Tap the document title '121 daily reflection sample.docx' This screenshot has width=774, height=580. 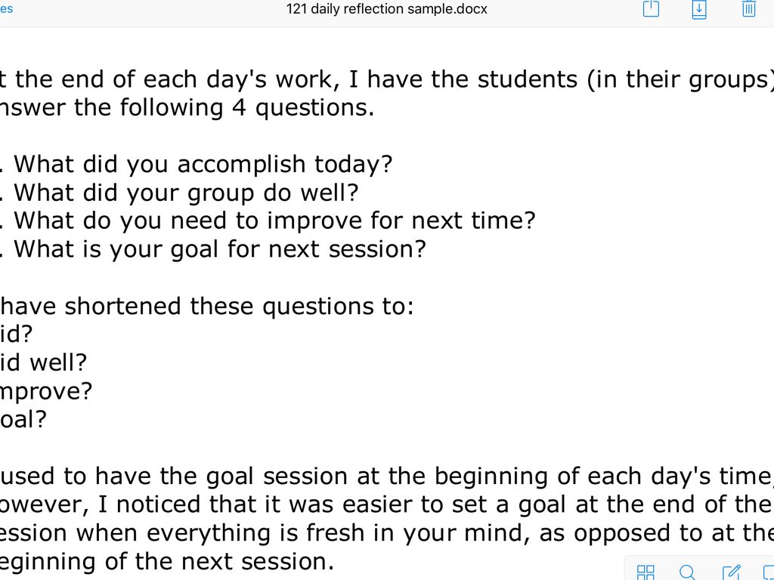click(387, 9)
